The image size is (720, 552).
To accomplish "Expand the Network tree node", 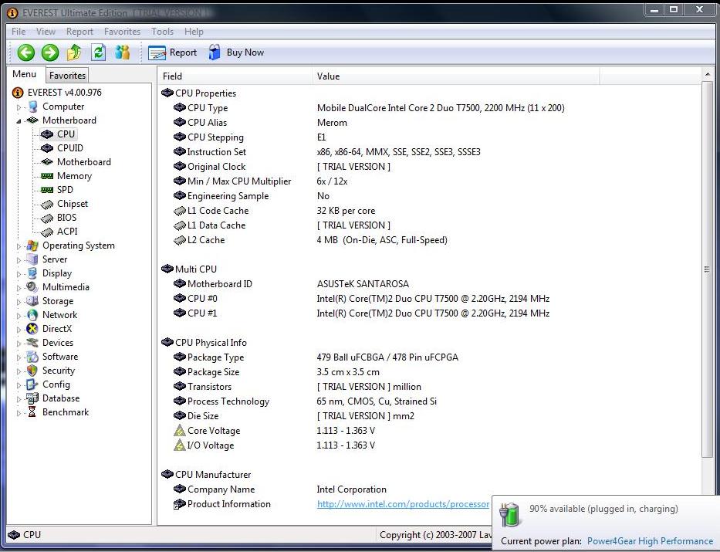I will [19, 316].
